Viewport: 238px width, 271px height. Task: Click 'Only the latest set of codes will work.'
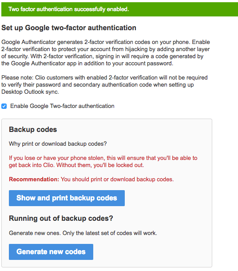tap(110, 233)
